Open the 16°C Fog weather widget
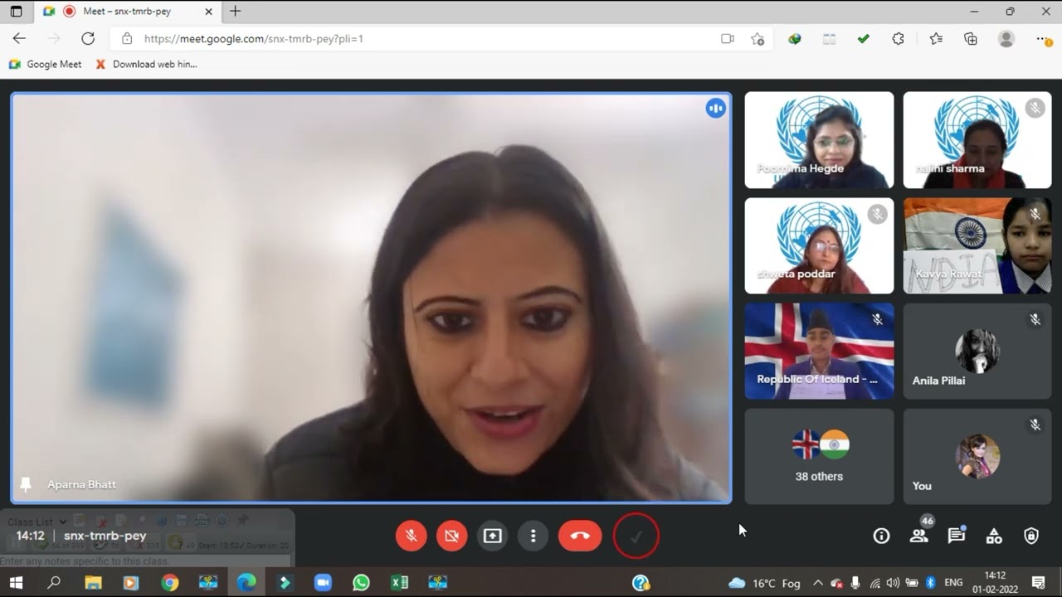The width and height of the screenshot is (1062, 597). tap(764, 583)
